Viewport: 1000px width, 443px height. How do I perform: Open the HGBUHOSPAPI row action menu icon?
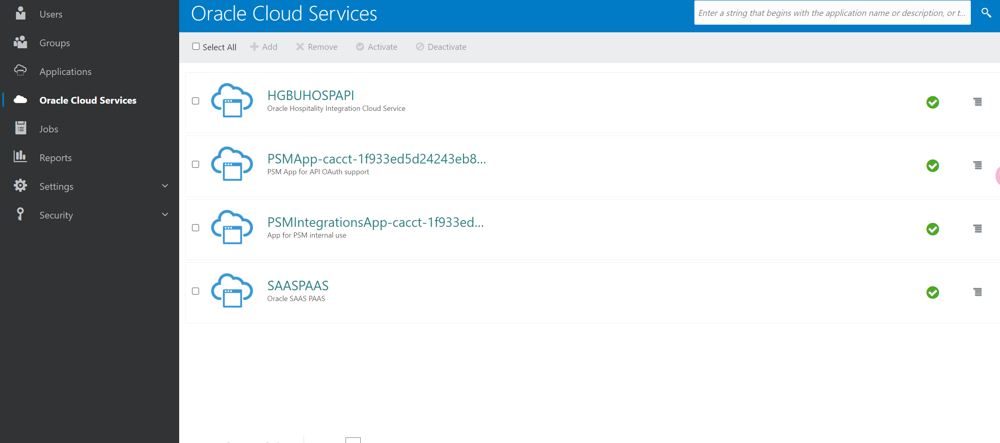(977, 102)
